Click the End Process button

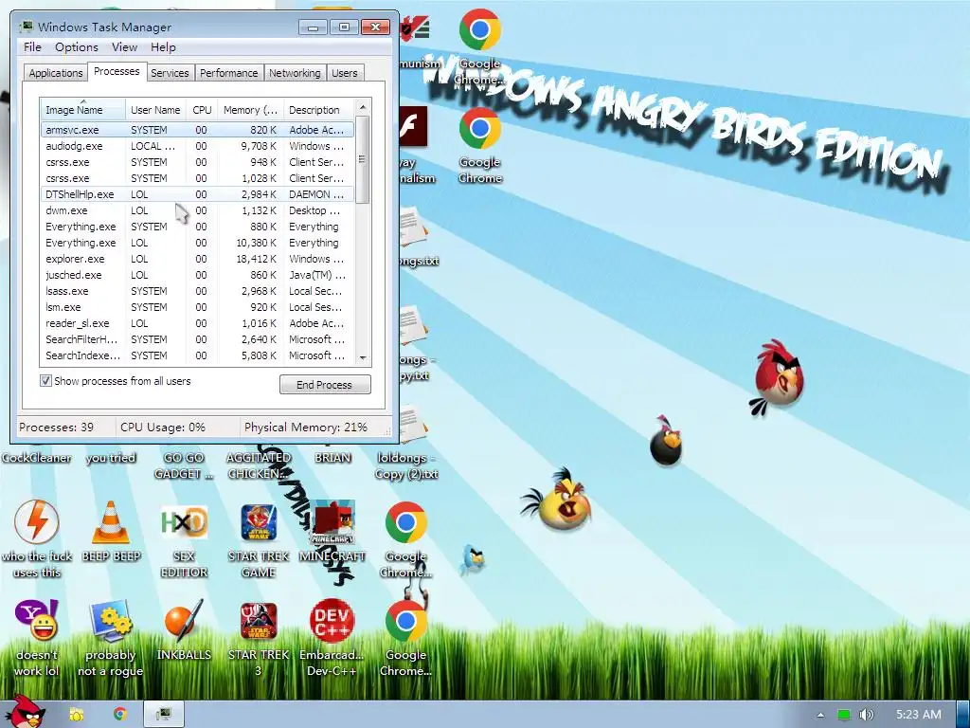(325, 385)
